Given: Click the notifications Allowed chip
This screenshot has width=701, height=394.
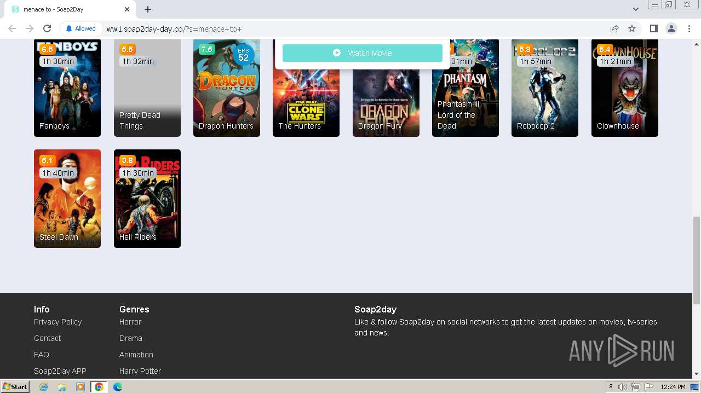Looking at the screenshot, I should 81,28.
